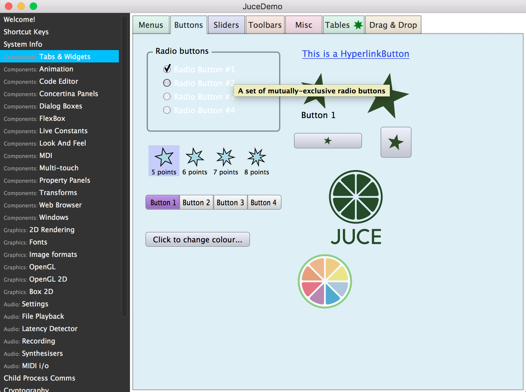The width and height of the screenshot is (526, 392).
Task: Click the 'Click to change colour...' button
Action: (x=198, y=240)
